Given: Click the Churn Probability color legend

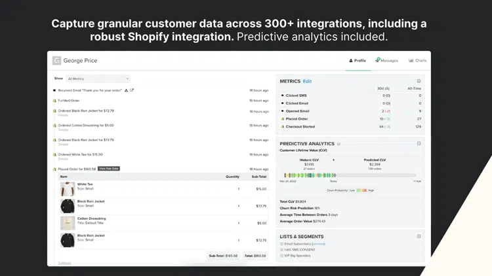Looking at the screenshot, I should click(x=361, y=190).
